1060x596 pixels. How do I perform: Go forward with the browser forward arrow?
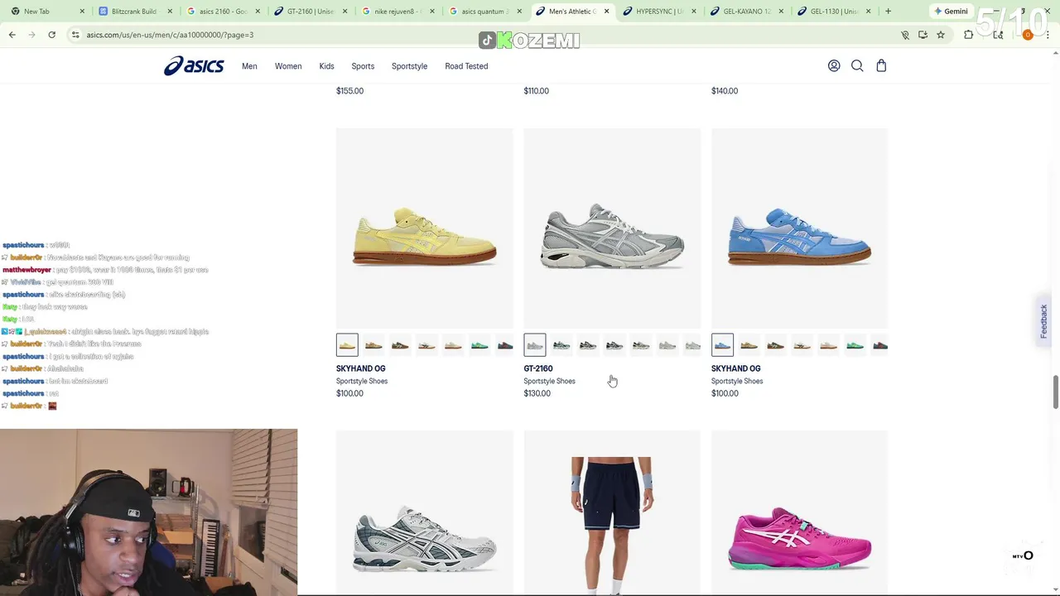tap(32, 35)
